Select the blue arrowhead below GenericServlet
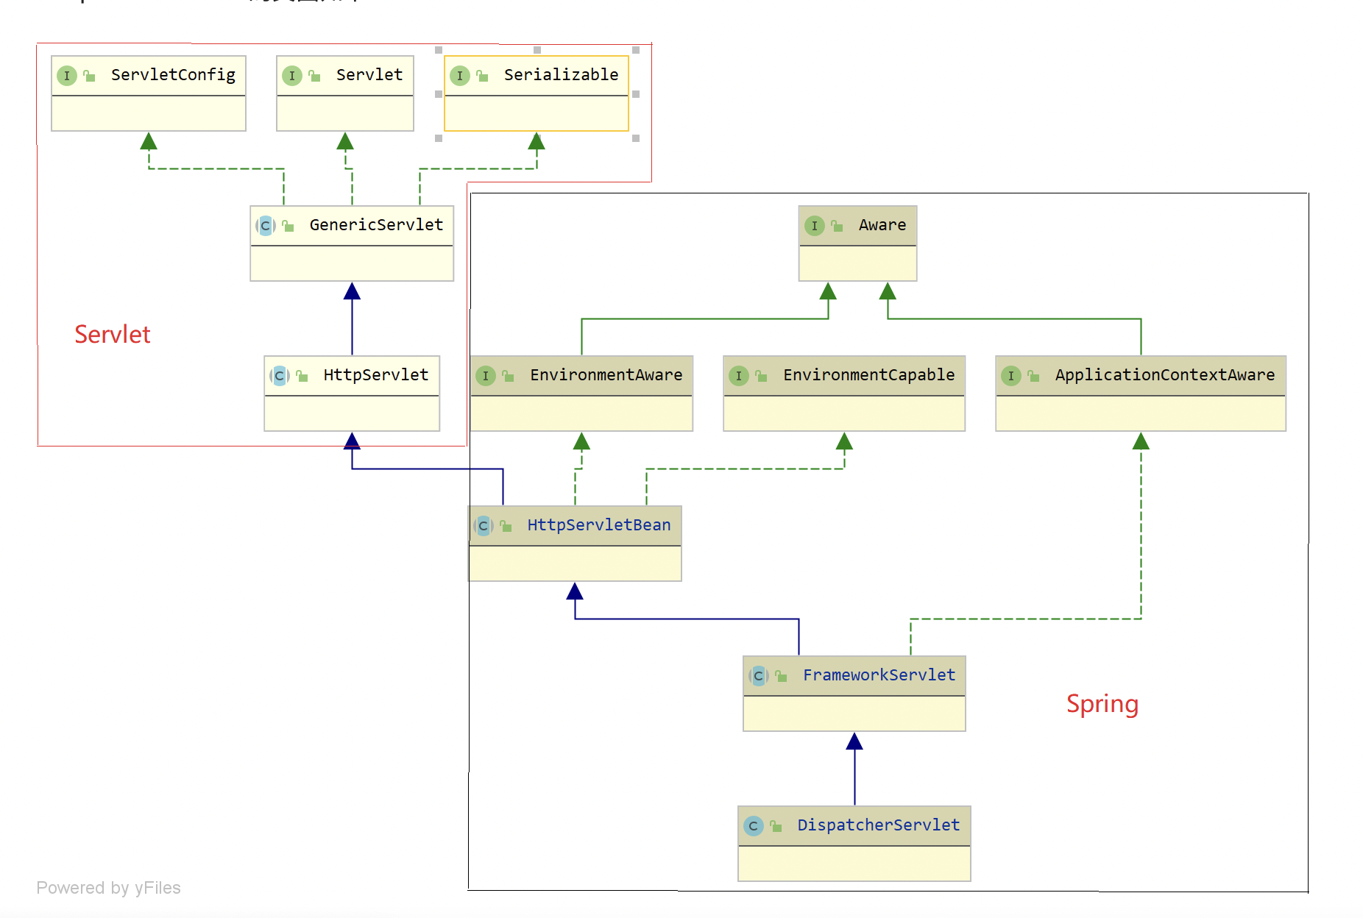The width and height of the screenshot is (1363, 918). (352, 292)
